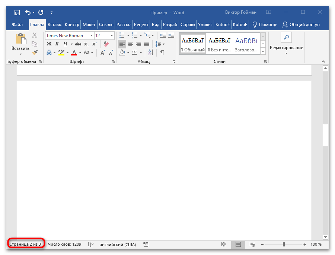Increase font size icon

[103, 52]
